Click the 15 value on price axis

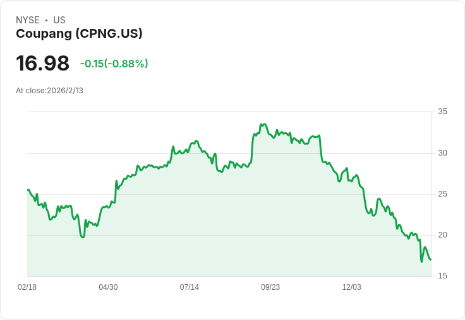coord(443,276)
